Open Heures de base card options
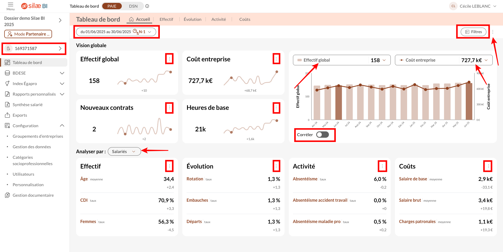Viewport: 503px width, 252px height. [x=276, y=108]
